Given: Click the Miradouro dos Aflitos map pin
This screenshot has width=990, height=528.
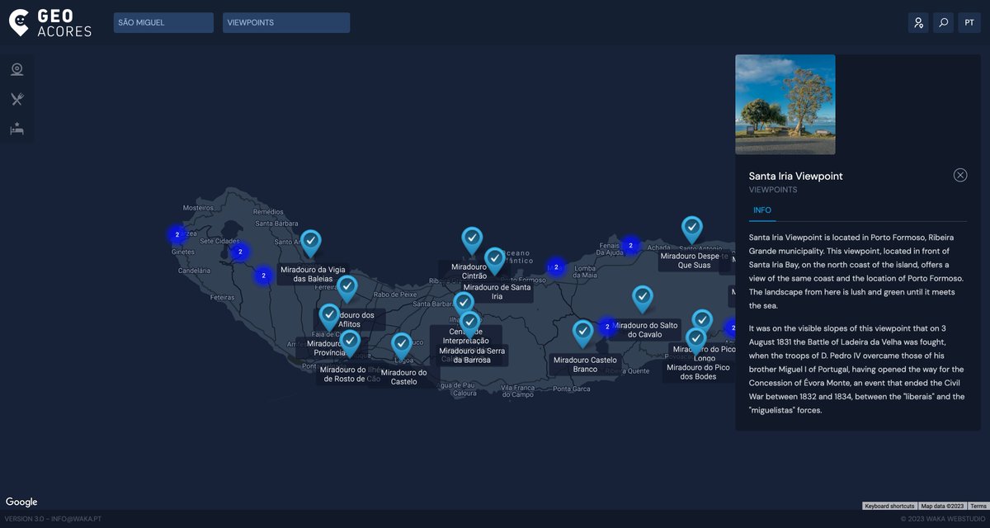Looking at the screenshot, I should coord(347,290).
